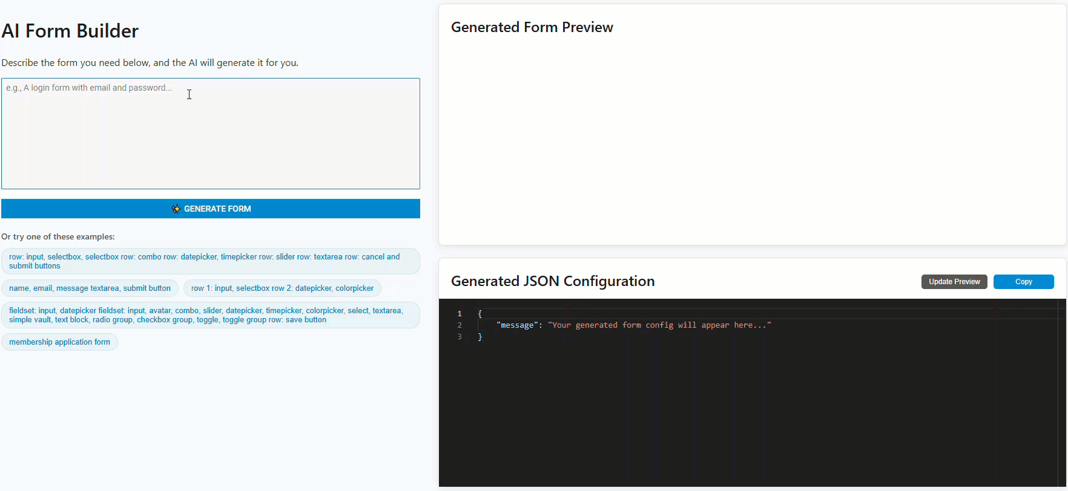Image resolution: width=1068 pixels, height=491 pixels.
Task: Click the sparkle icon on Generate Form
Action: pos(176,209)
